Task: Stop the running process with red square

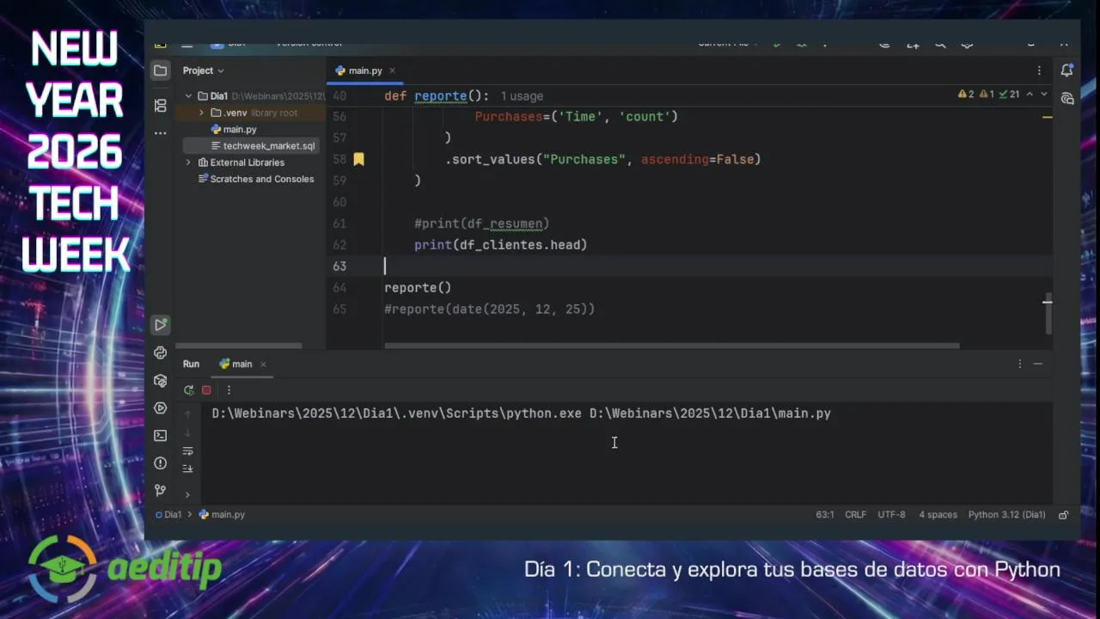Action: [x=206, y=389]
